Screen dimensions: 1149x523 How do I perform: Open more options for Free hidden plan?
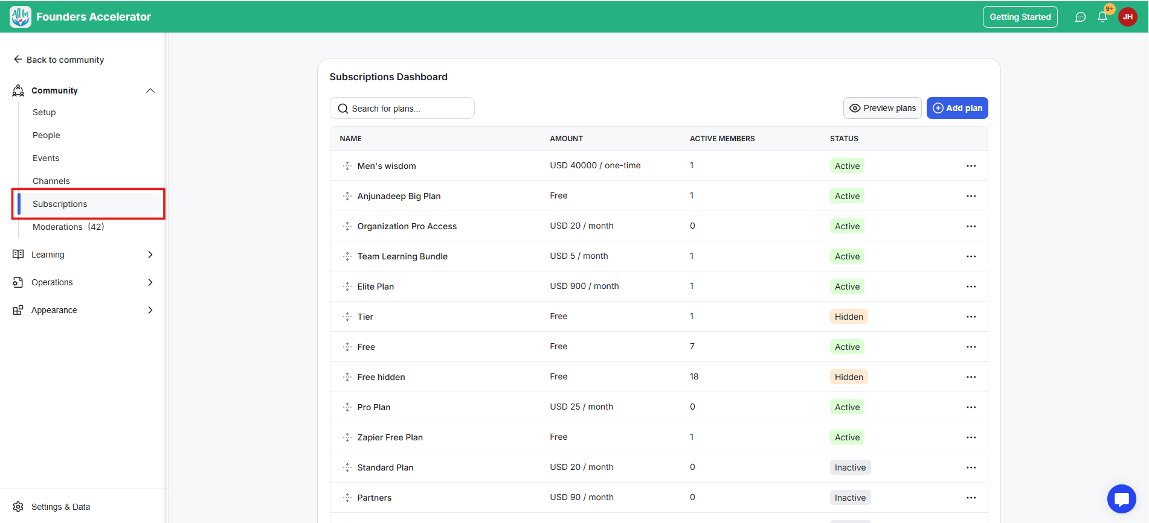tap(971, 377)
